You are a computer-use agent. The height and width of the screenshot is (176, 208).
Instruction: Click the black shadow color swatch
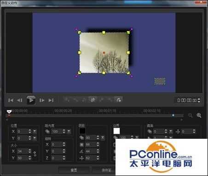point(82,131)
